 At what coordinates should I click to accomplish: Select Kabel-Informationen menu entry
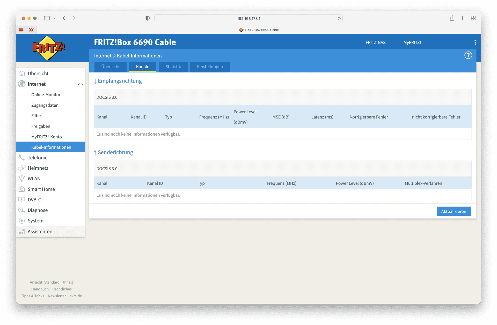point(50,147)
